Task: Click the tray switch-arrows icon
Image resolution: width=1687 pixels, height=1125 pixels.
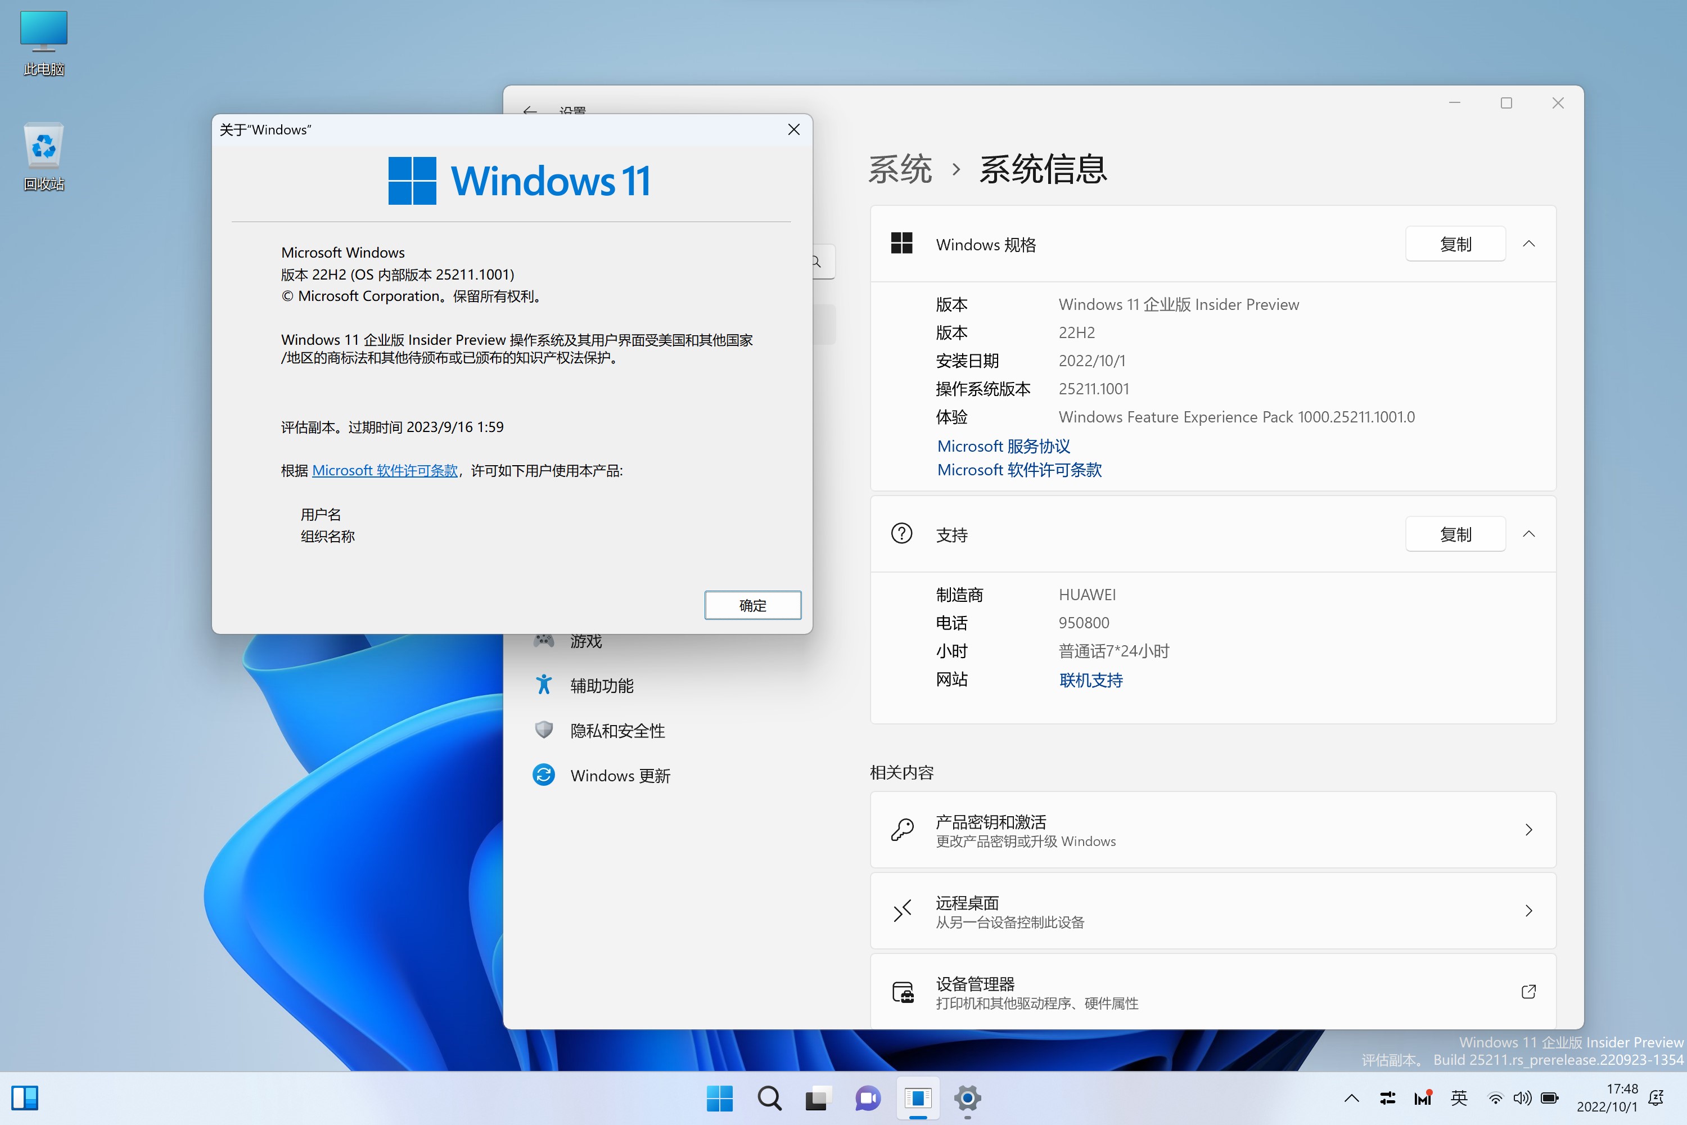Action: (x=1387, y=1098)
